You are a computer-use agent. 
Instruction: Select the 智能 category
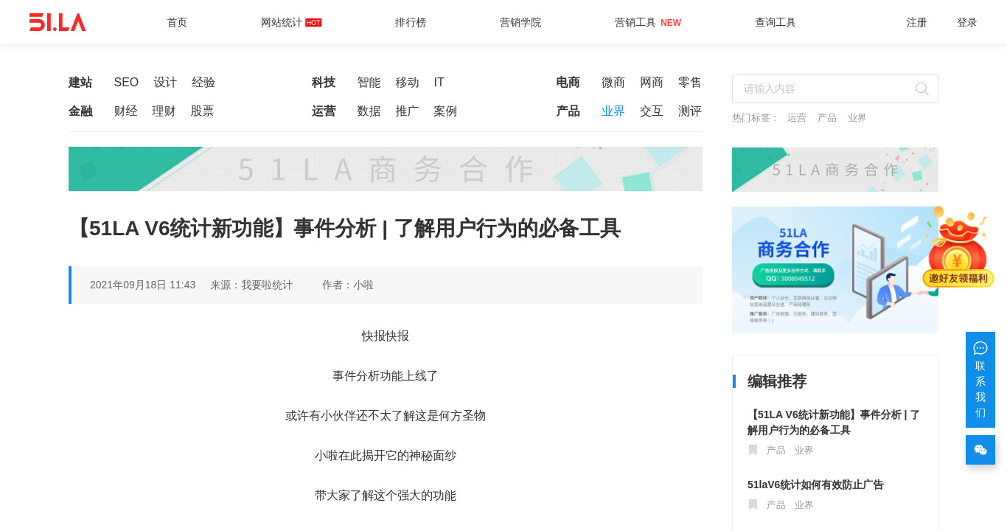[x=369, y=83]
